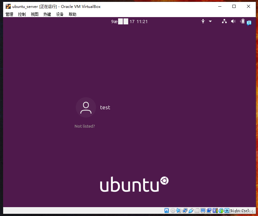Click the recording status icon

point(209,210)
